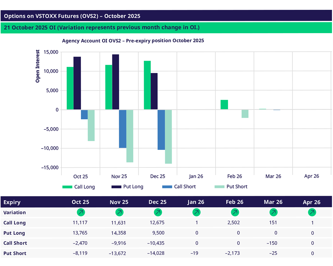The height and width of the screenshot is (266, 333).
Task: Click the Oct 25 Put Long bar
Action: [x=77, y=83]
